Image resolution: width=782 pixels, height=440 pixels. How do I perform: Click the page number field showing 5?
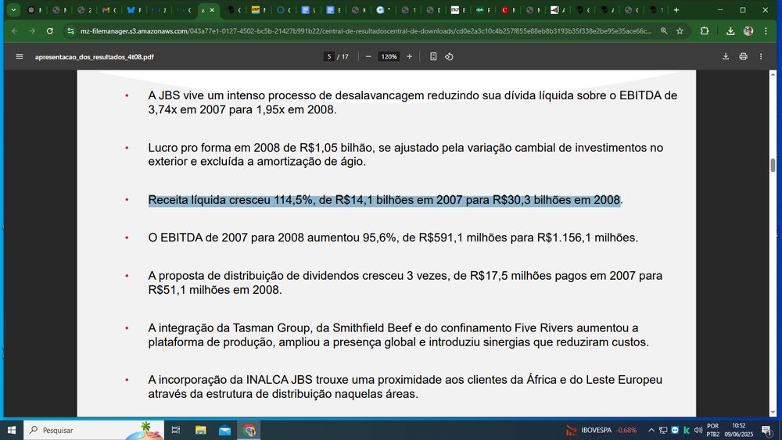click(x=328, y=57)
